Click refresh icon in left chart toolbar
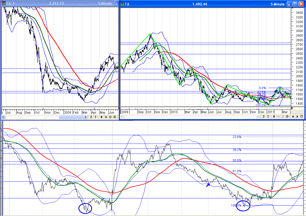Screen dimensions: 306x216 [91, 117]
